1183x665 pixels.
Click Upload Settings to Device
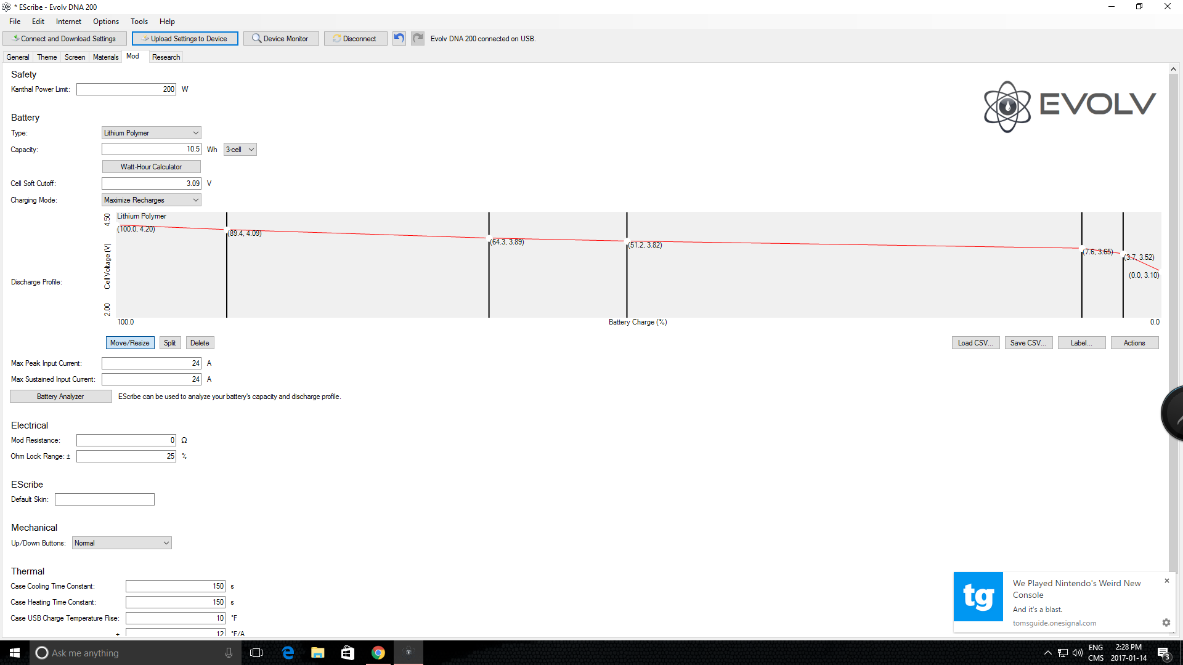click(x=185, y=38)
